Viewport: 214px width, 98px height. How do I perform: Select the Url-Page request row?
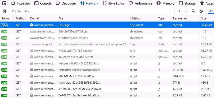pyautogui.click(x=107, y=25)
